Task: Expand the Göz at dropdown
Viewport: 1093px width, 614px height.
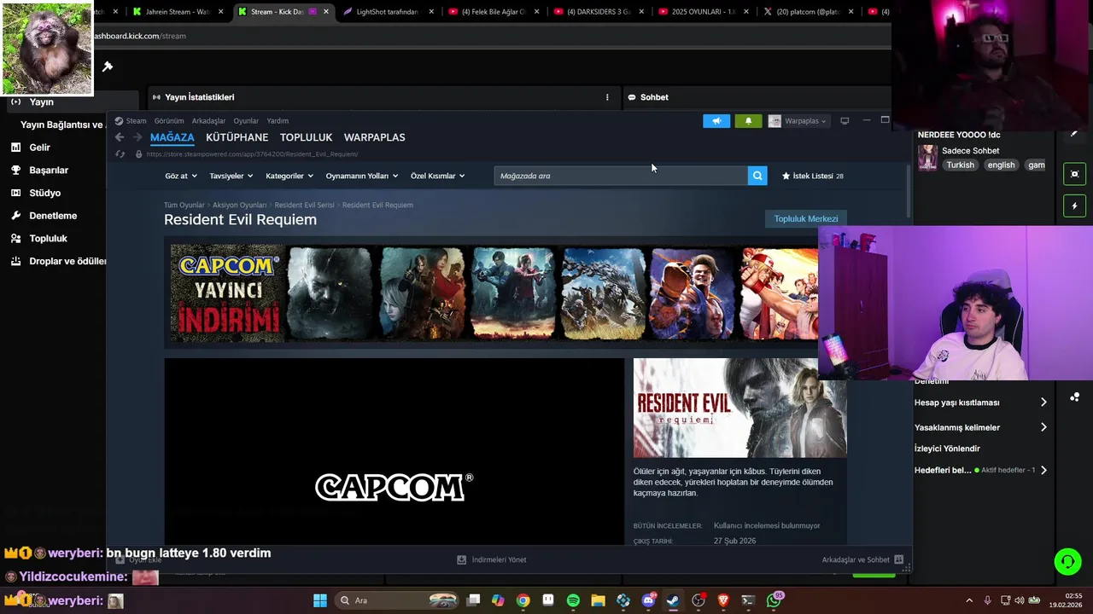Action: coord(181,176)
